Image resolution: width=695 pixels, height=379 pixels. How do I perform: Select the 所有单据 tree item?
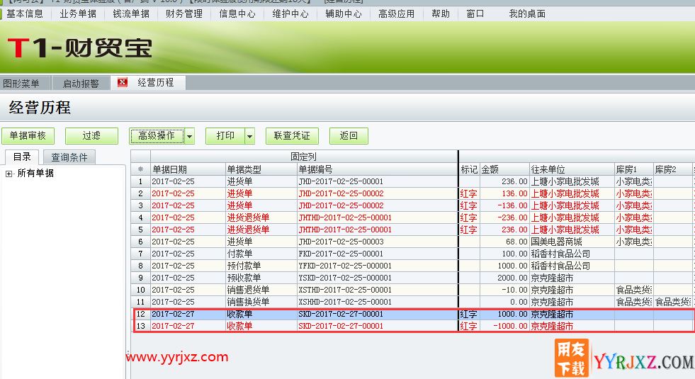point(35,174)
